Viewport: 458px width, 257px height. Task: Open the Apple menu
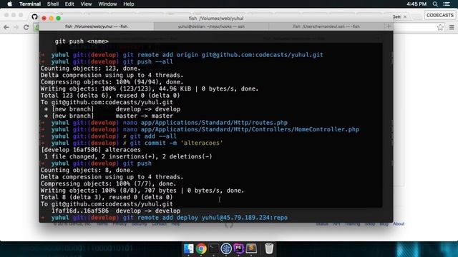click(x=9, y=4)
